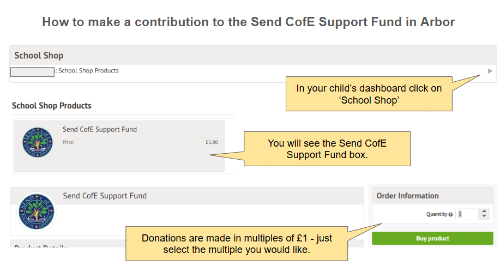Click the Send CofE Support Fund panel title
Image resolution: width=500 pixels, height=278 pixels.
click(105, 196)
